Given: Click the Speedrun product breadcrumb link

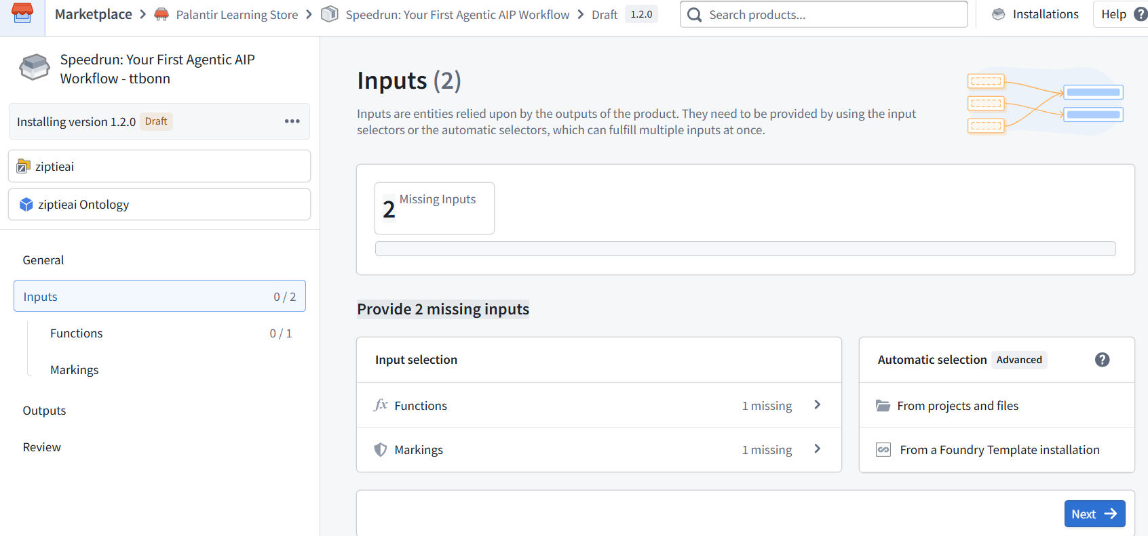Looking at the screenshot, I should point(457,15).
